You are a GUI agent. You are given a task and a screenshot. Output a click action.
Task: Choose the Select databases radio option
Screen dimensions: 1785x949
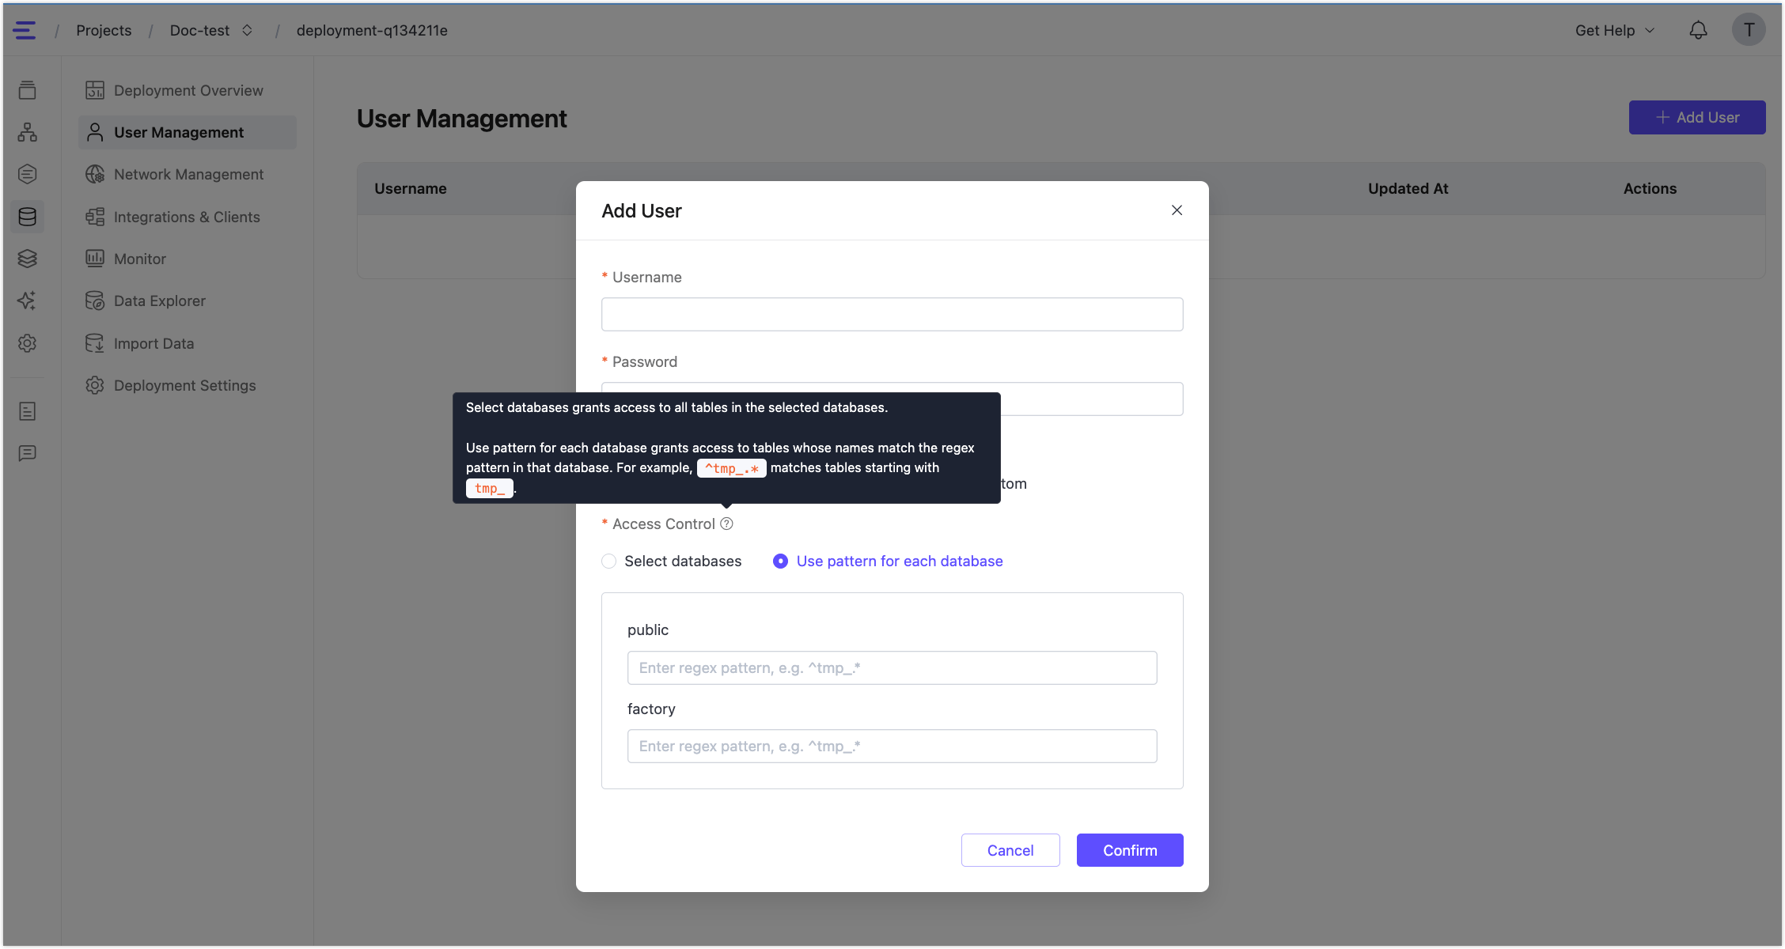pyautogui.click(x=672, y=561)
